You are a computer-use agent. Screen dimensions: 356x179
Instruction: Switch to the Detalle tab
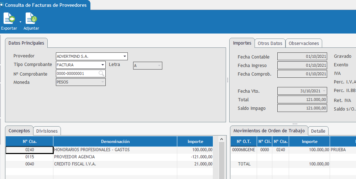[318, 131]
